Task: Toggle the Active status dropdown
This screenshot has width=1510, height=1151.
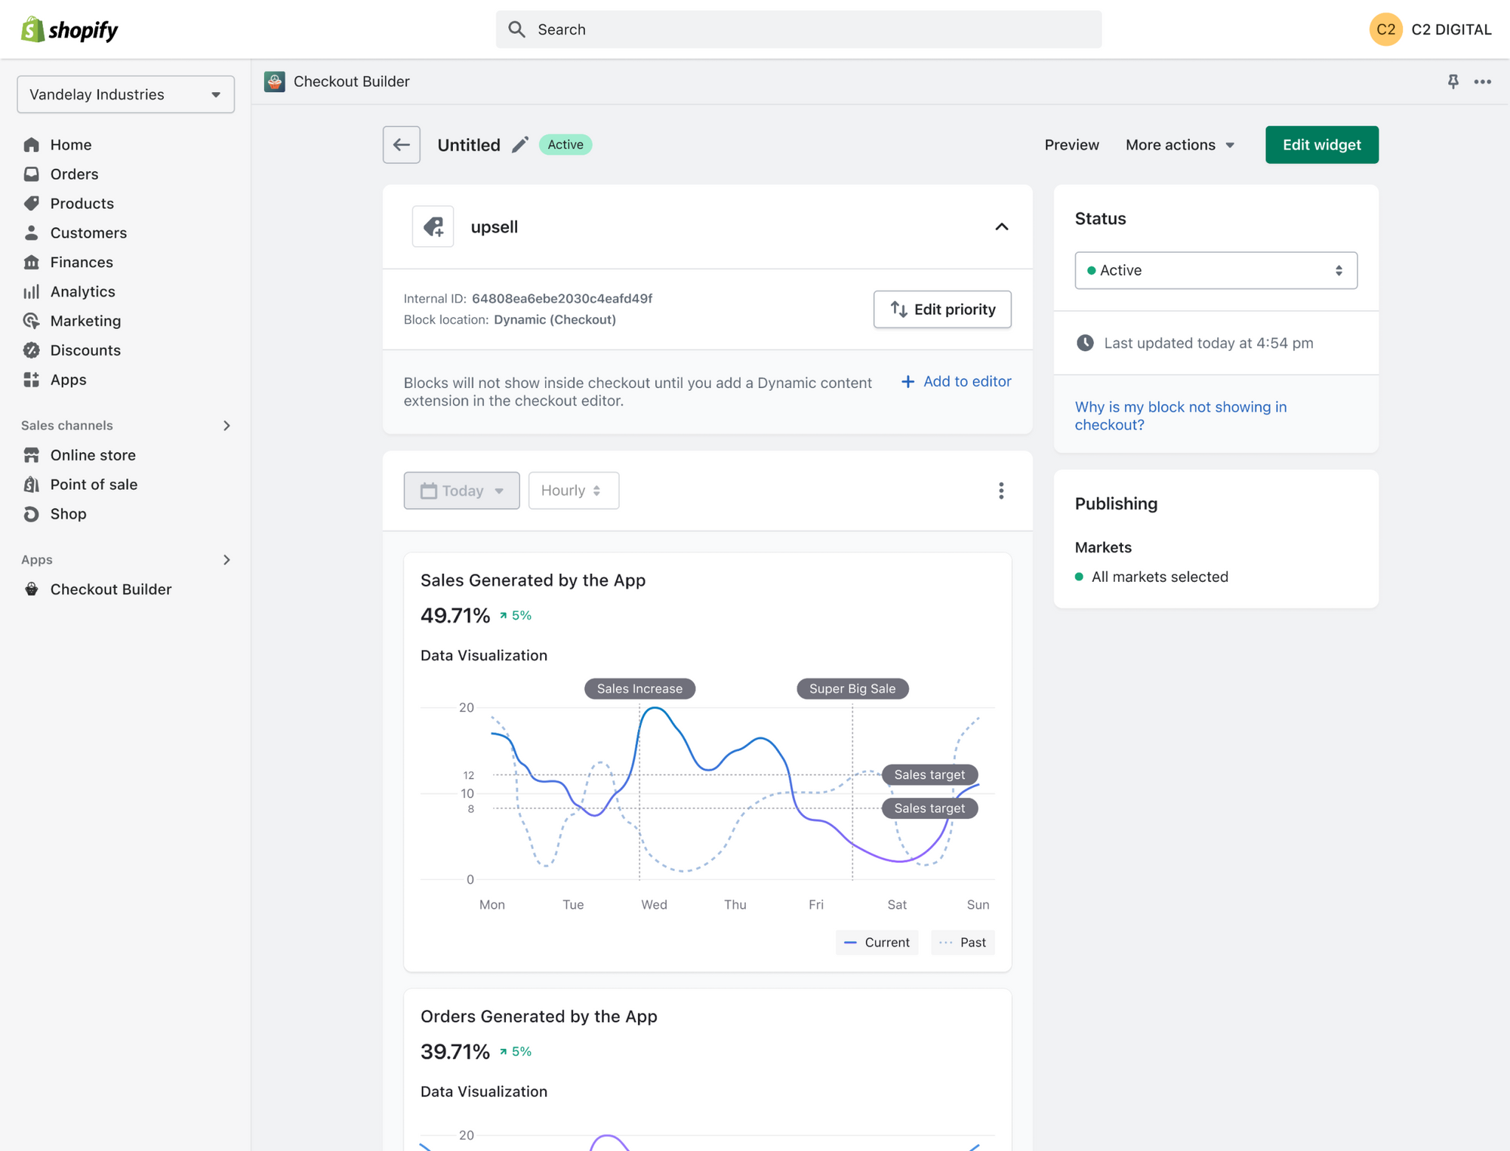Action: pos(1215,269)
